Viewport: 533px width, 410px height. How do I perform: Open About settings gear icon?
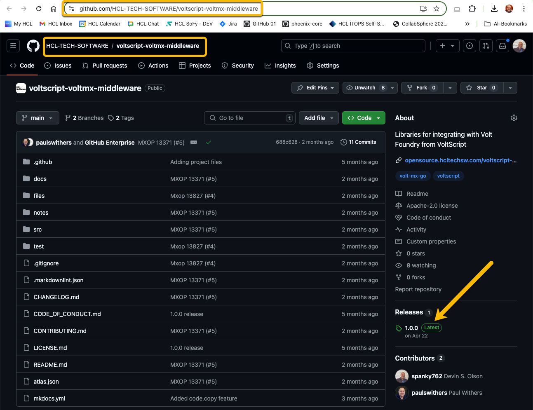(x=514, y=118)
